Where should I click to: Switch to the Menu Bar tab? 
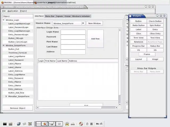pyautogui.click(x=50, y=16)
